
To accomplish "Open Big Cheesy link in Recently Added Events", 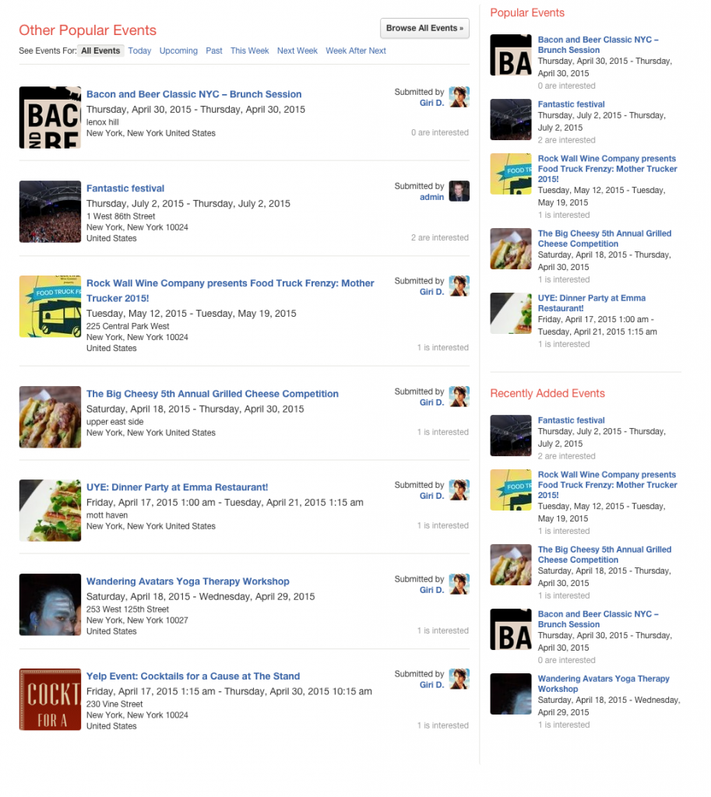I will click(x=605, y=554).
